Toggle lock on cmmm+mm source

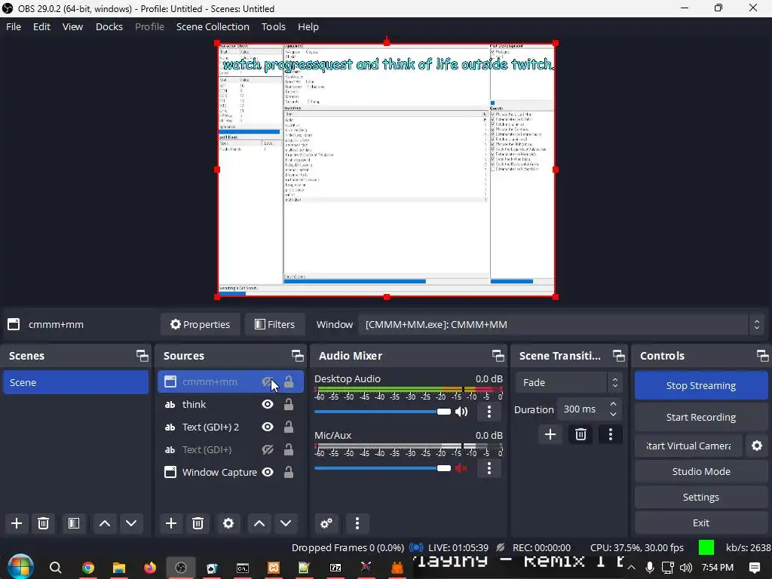[289, 381]
